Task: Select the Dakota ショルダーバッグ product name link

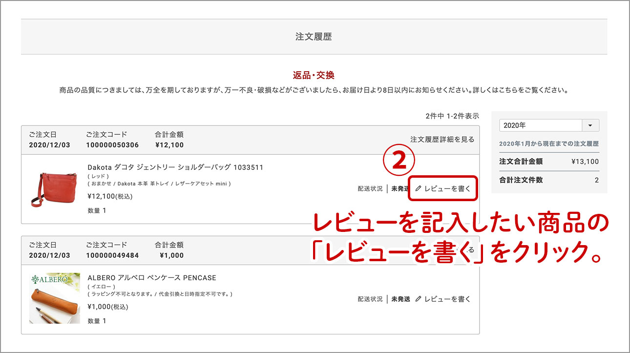Action: pos(175,167)
